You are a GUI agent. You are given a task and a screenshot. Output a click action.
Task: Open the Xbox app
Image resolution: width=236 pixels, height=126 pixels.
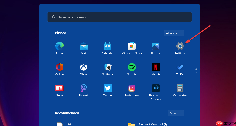pyautogui.click(x=84, y=67)
